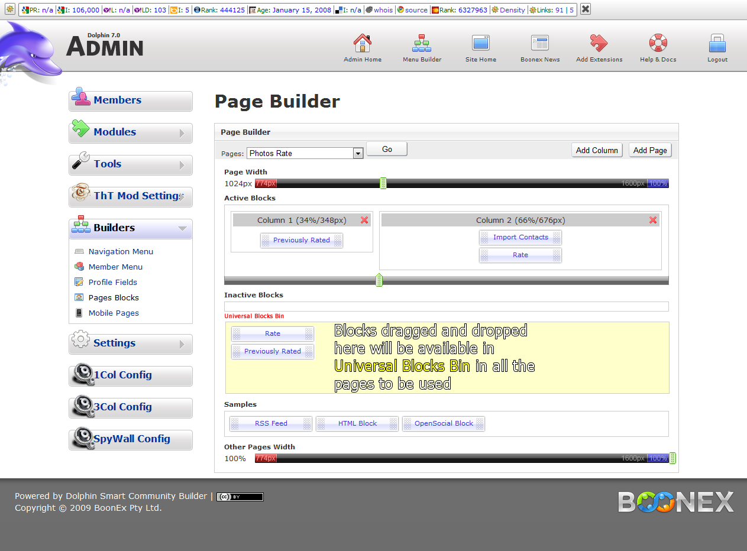Open Boonex News icon
Viewport: 747px width, 551px height.
coord(539,43)
